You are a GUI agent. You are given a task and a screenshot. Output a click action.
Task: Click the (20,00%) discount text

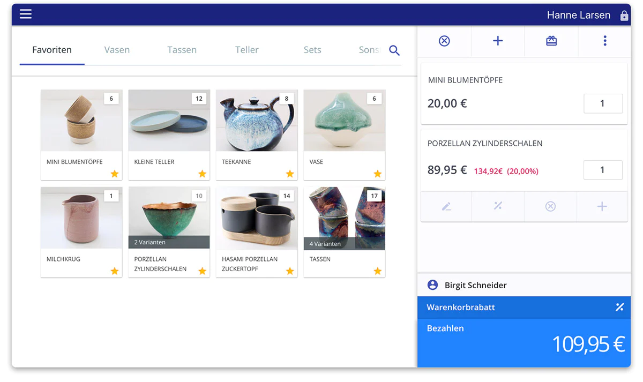point(522,171)
